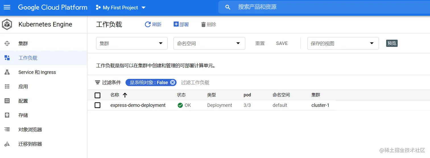Click the 3/3 pod count cell
Viewport: 430px width, 158px height.
coord(247,105)
